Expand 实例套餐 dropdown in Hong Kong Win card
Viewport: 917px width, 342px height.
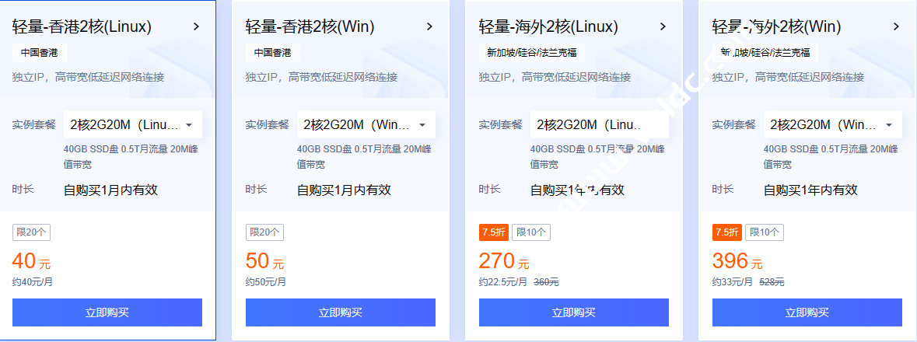pos(366,124)
